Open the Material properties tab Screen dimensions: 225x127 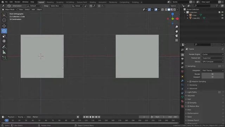coord(182,101)
